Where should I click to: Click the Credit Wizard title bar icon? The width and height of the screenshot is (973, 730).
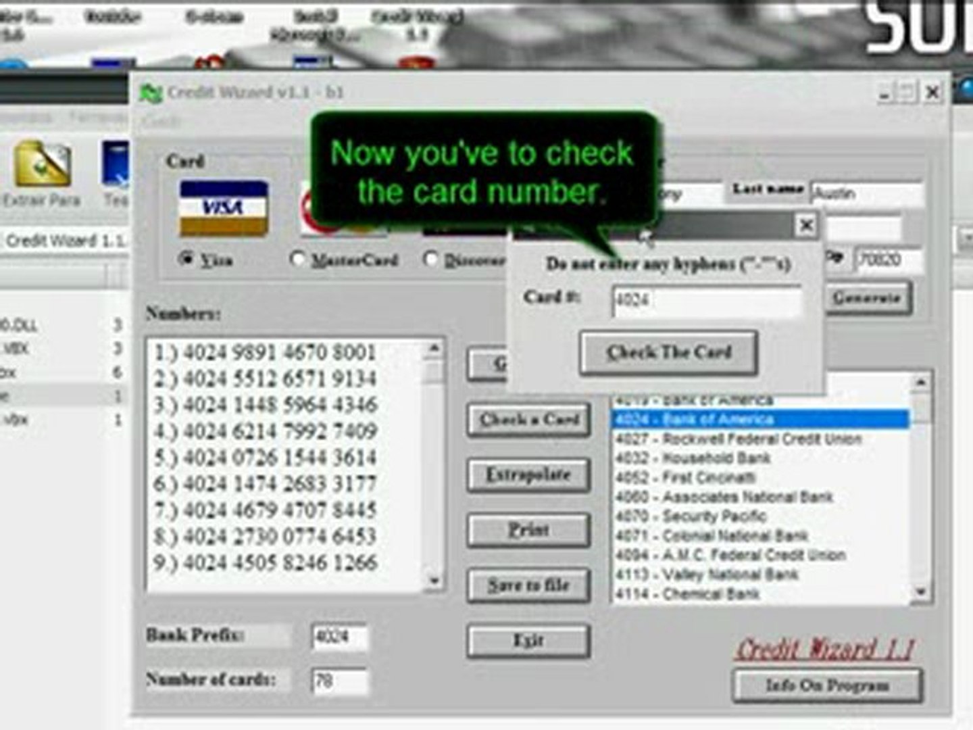pos(151,93)
